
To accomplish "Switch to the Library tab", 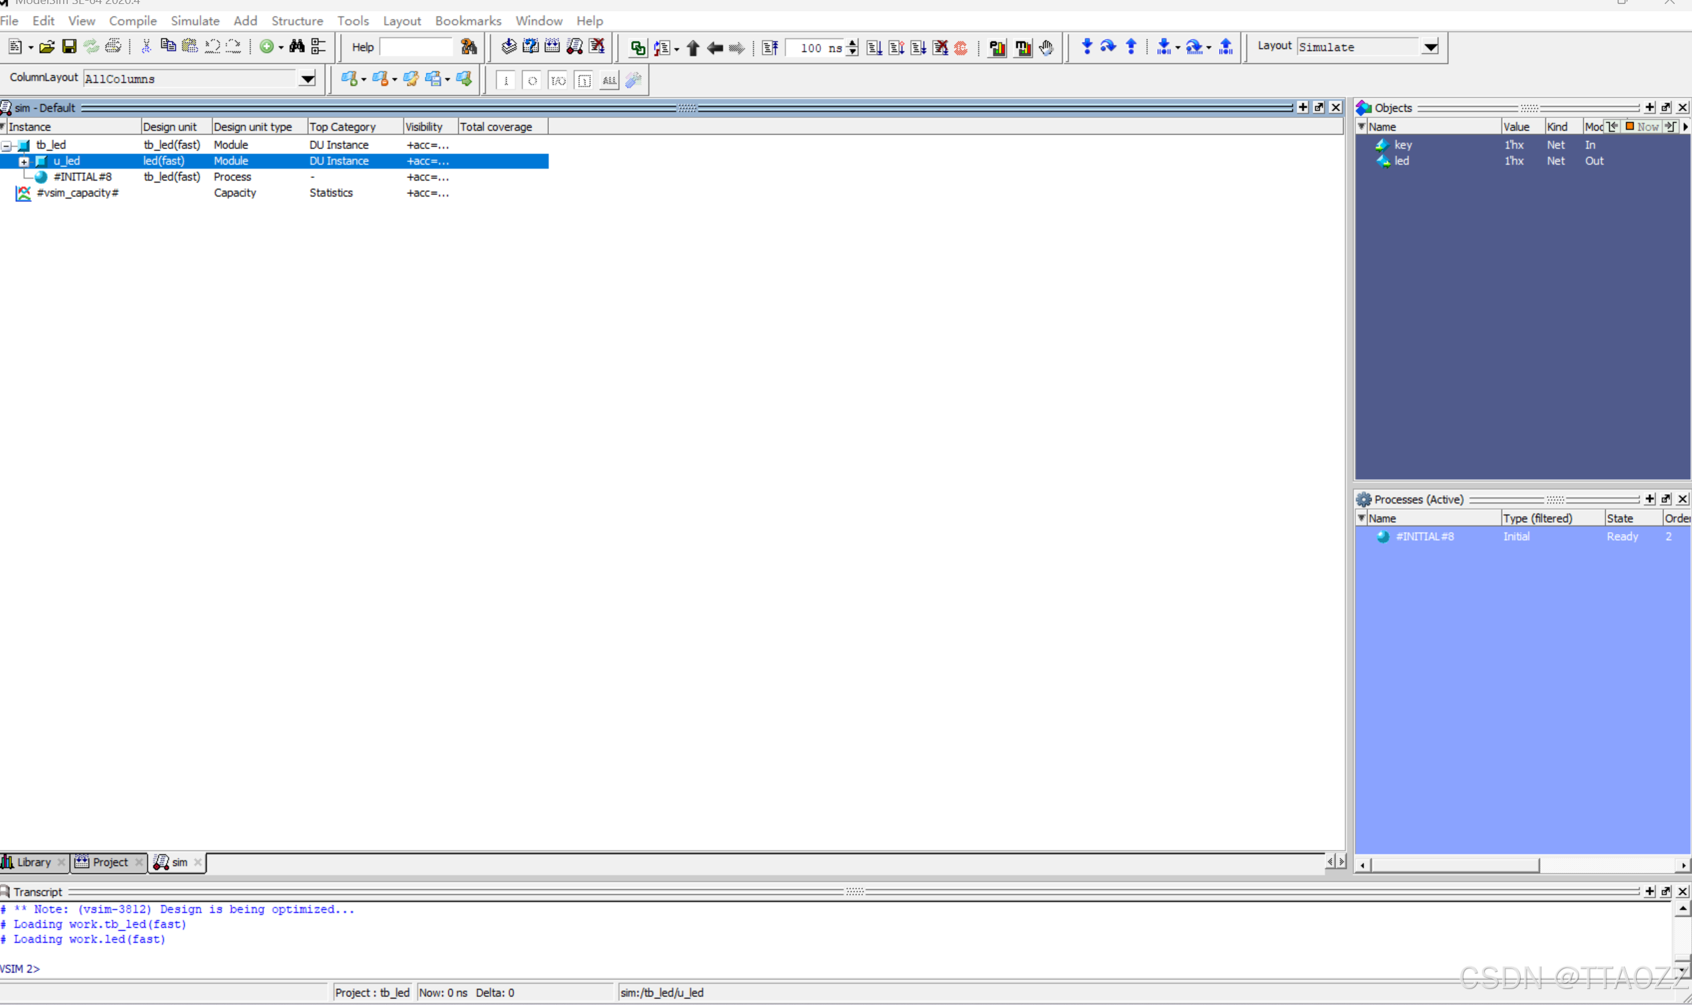I will pyautogui.click(x=33, y=862).
